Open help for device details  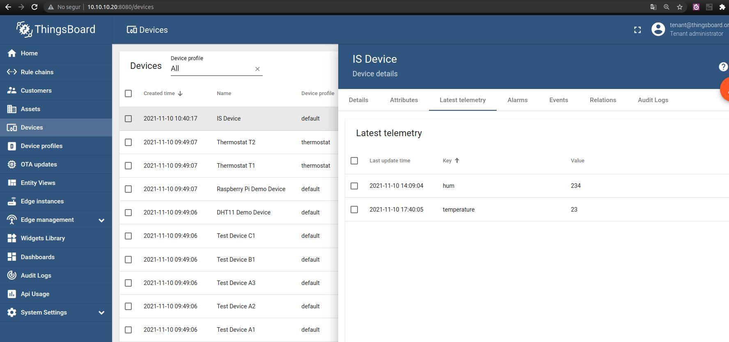pyautogui.click(x=723, y=67)
